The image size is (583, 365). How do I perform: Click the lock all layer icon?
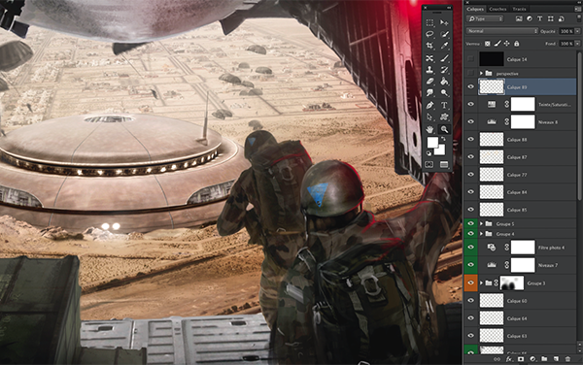click(517, 44)
